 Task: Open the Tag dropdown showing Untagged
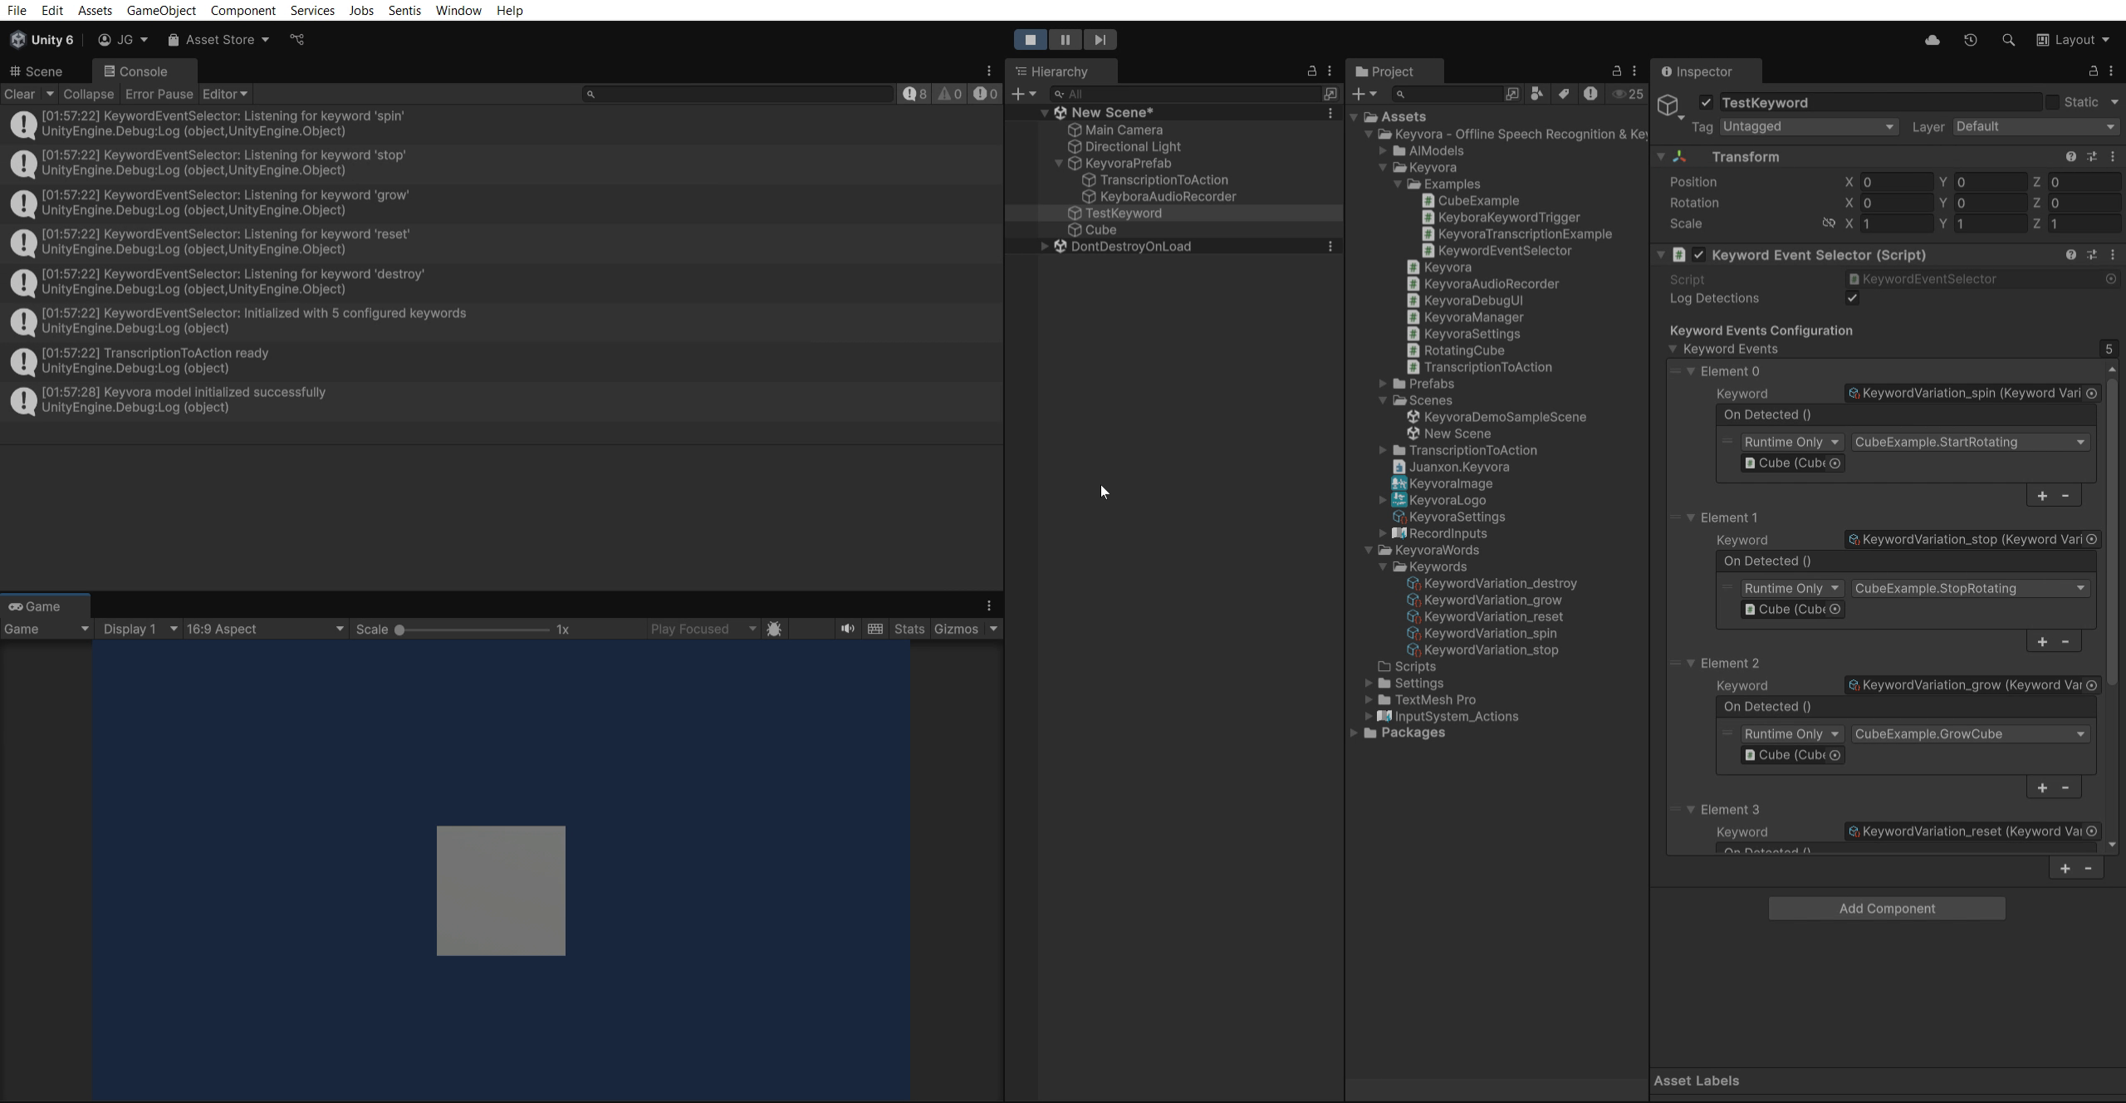click(x=1808, y=127)
